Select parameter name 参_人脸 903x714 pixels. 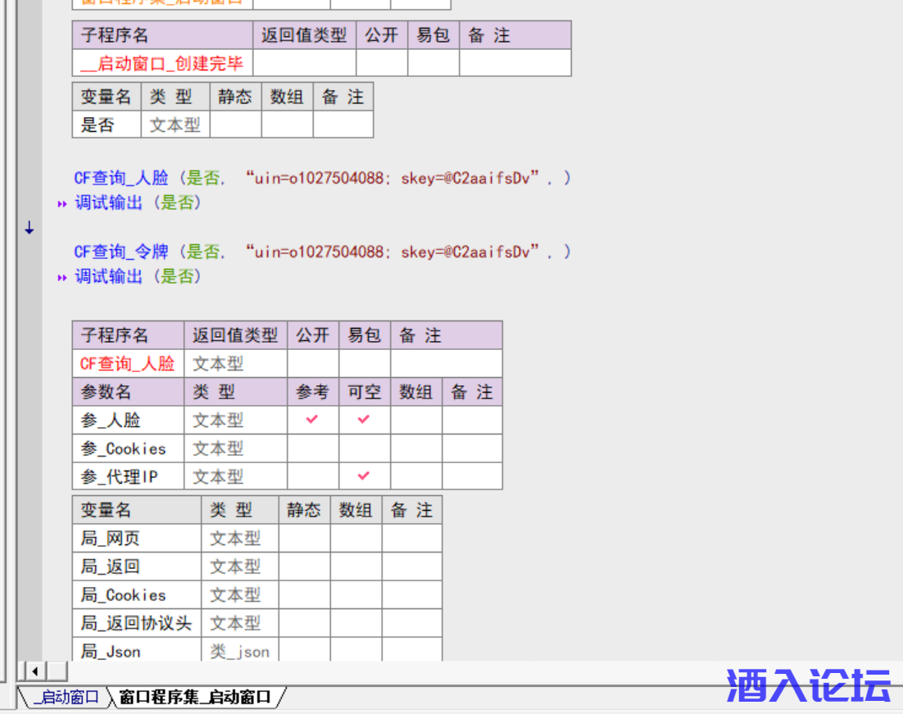111,420
